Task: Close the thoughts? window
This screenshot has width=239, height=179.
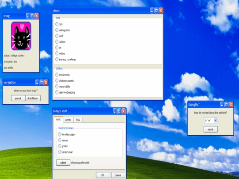Action: coord(231,104)
